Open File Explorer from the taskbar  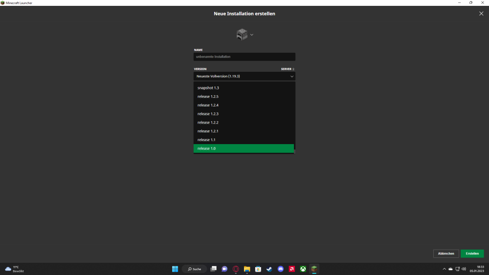[x=247, y=269]
